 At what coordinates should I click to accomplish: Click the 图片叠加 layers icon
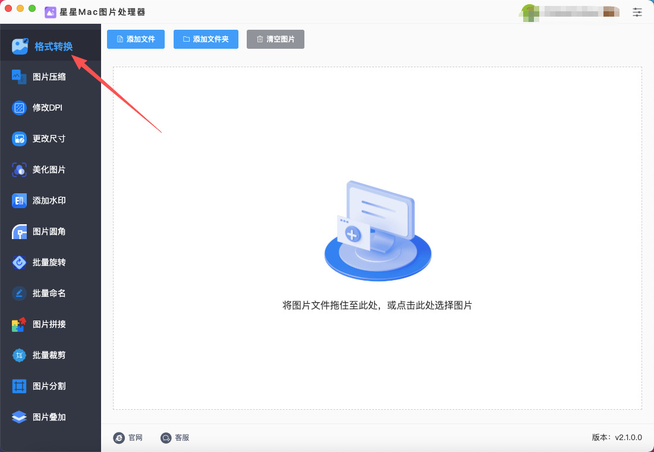(x=19, y=417)
